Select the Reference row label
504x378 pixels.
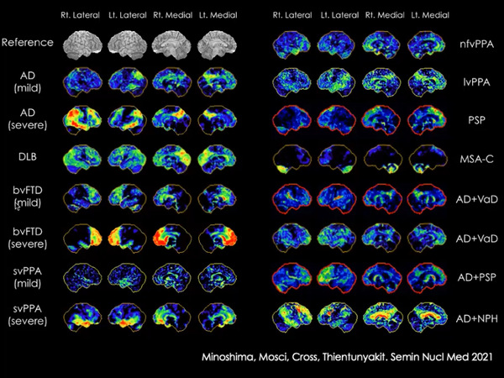click(x=28, y=43)
